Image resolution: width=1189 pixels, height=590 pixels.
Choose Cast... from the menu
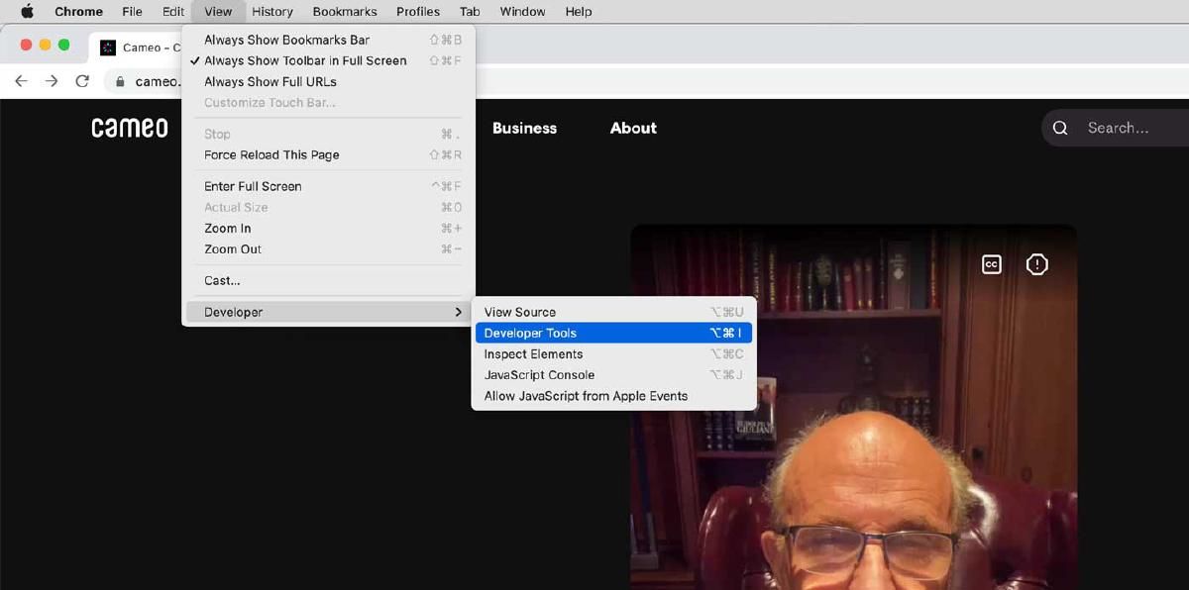[x=328, y=281]
